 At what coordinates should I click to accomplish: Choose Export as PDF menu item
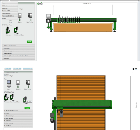[x=10, y=11]
